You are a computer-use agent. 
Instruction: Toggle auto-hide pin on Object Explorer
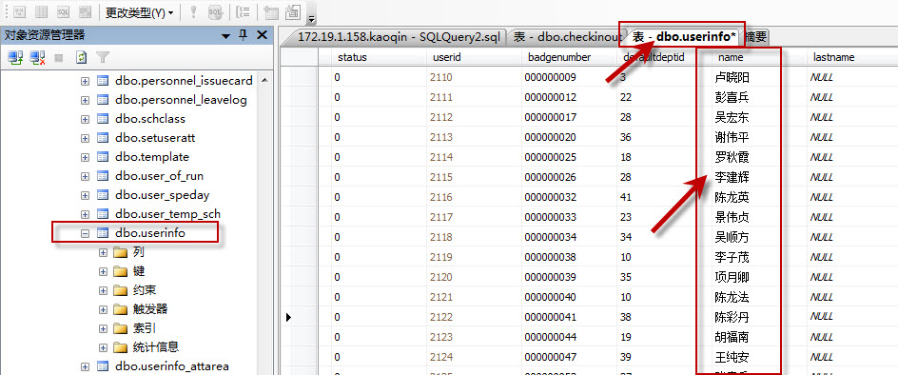(x=243, y=35)
